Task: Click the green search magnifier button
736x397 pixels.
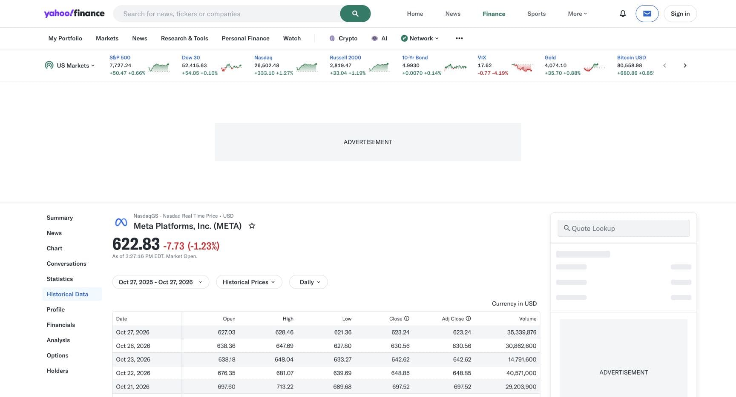Action: pos(355,14)
